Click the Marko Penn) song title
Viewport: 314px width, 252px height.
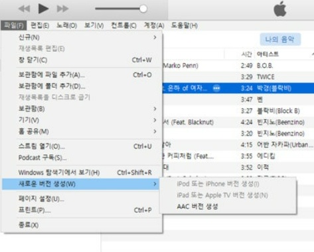(181, 66)
